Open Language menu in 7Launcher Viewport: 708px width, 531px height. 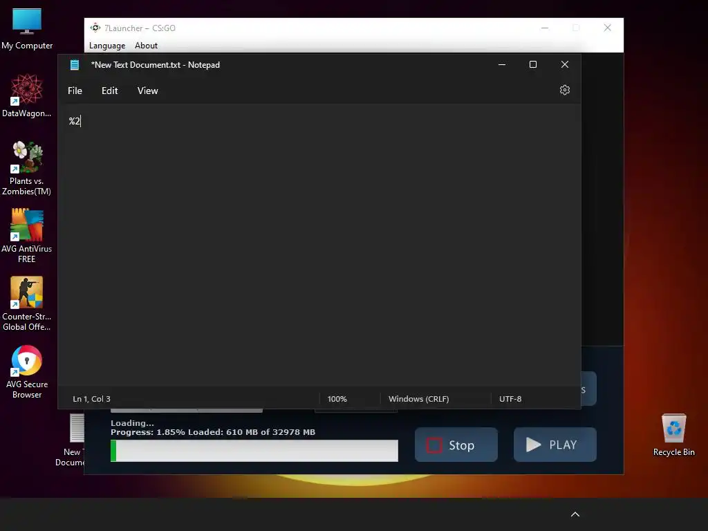tap(107, 46)
